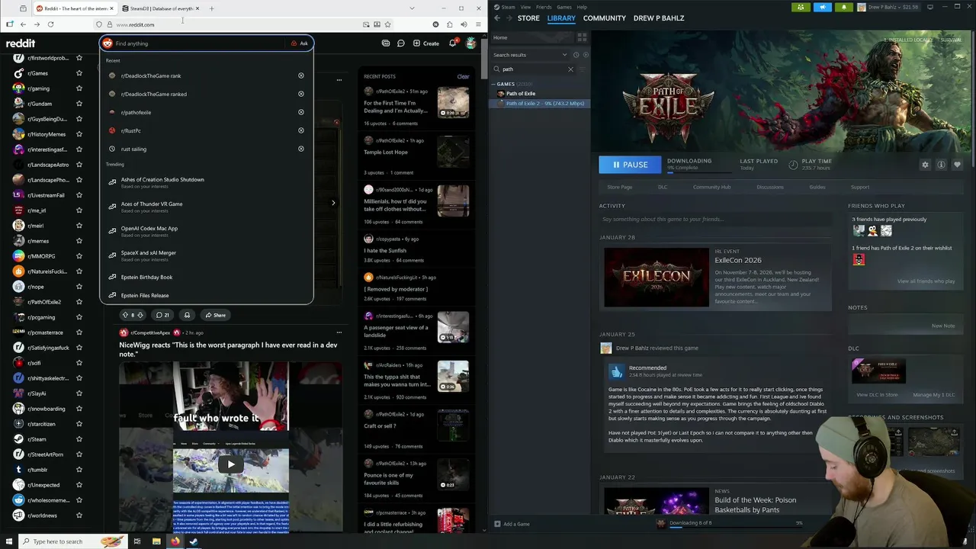The width and height of the screenshot is (976, 549).
Task: Open Steam friends activity green icon
Action: click(801, 7)
